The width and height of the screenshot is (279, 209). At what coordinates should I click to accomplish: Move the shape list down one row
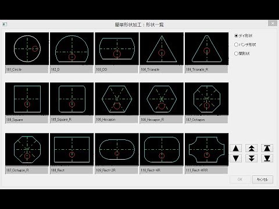(235, 158)
